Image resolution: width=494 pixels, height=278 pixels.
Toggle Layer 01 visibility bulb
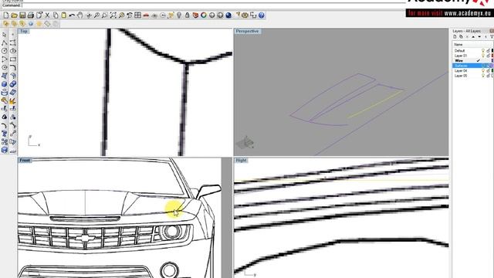(482, 56)
